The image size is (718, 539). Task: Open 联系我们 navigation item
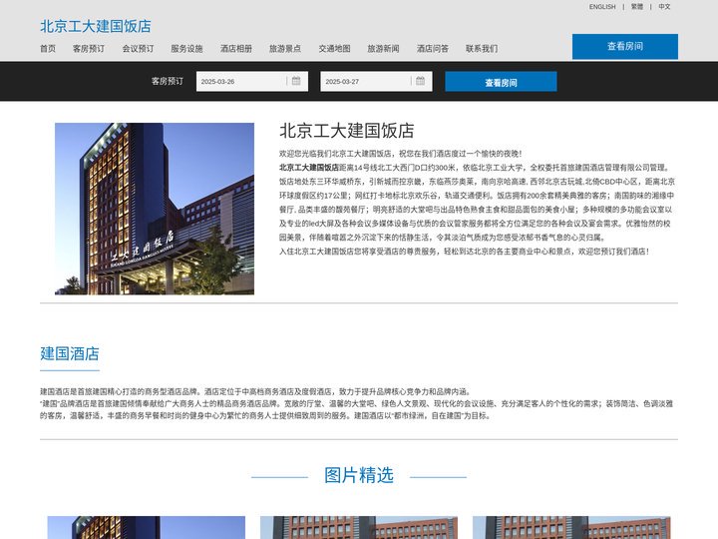(482, 48)
